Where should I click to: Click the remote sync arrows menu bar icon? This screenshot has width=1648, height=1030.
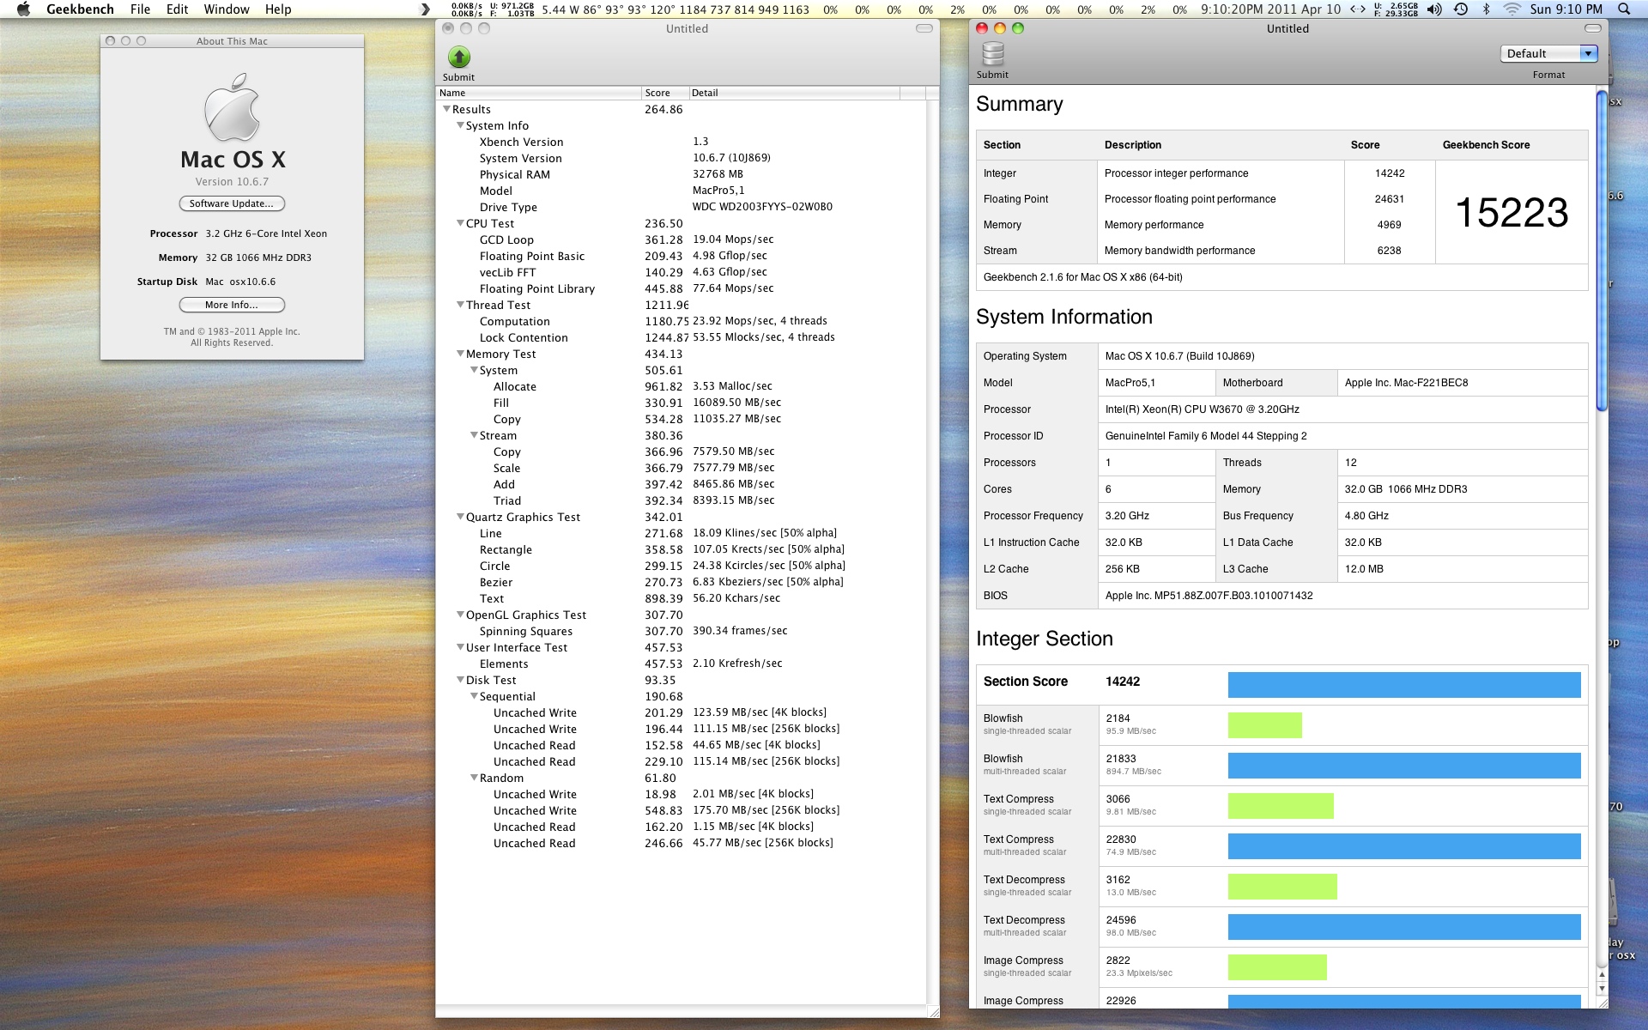(1358, 9)
